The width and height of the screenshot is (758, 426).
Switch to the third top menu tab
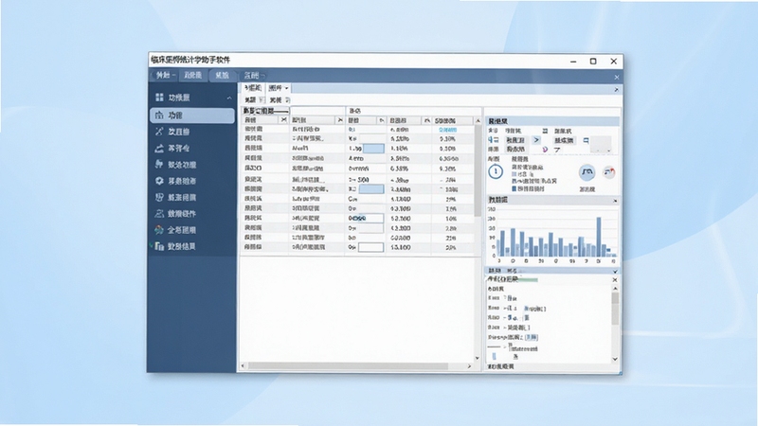tap(222, 75)
